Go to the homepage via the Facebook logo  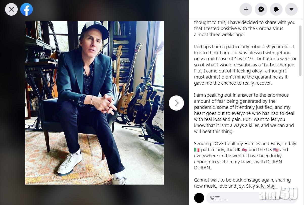tap(27, 9)
